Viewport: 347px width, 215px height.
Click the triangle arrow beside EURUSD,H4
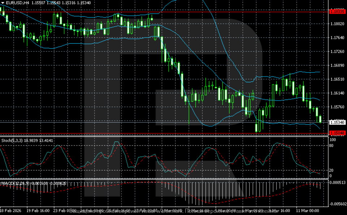(x=3, y=3)
